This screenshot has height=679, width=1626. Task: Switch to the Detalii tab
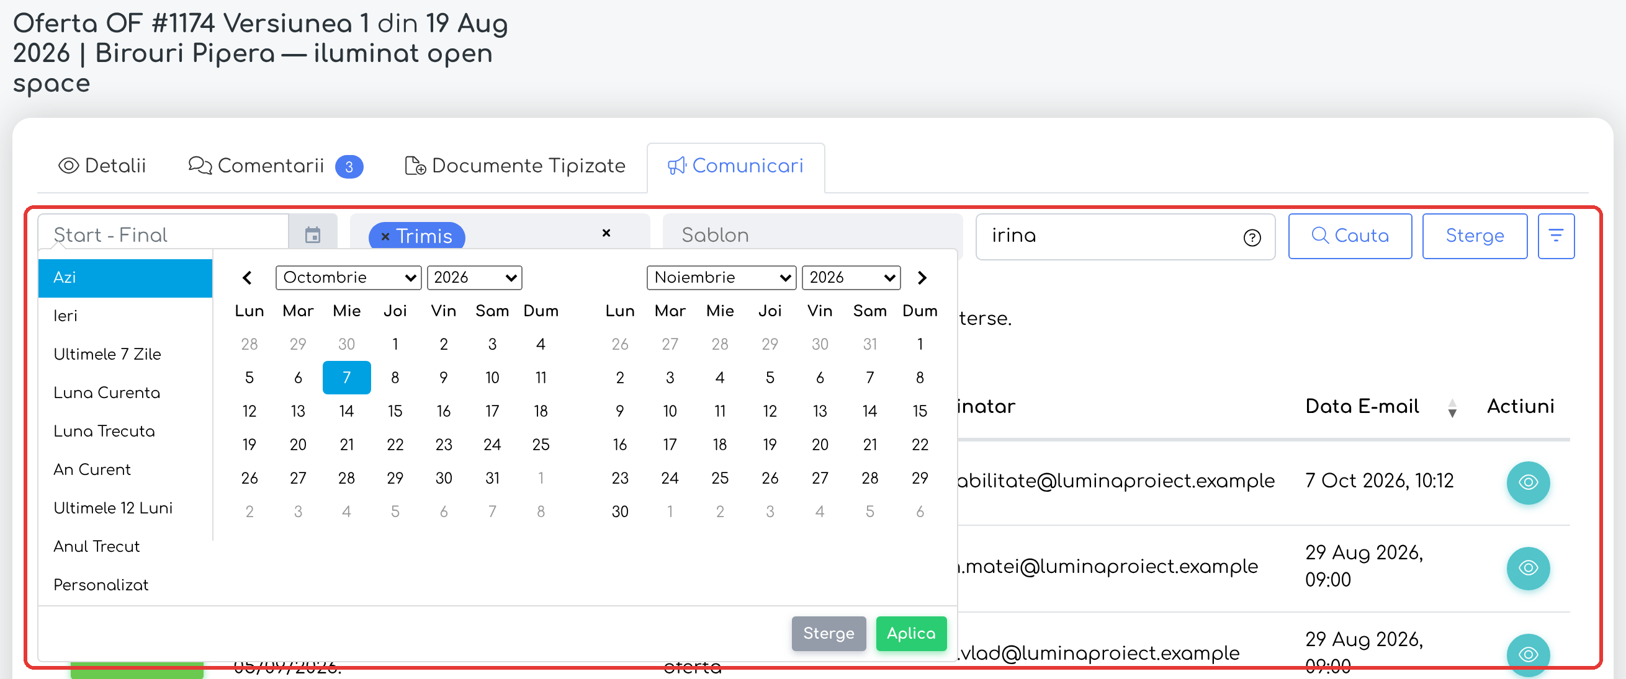tap(102, 166)
